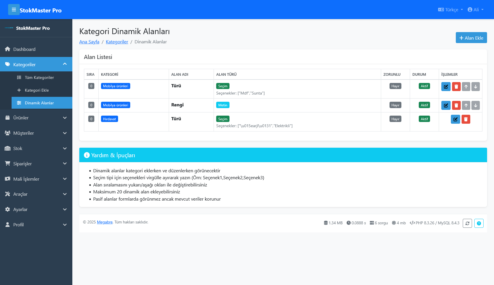Expand the Ürünler sidebar section
Screen dimensions: 494x285
coord(36,118)
